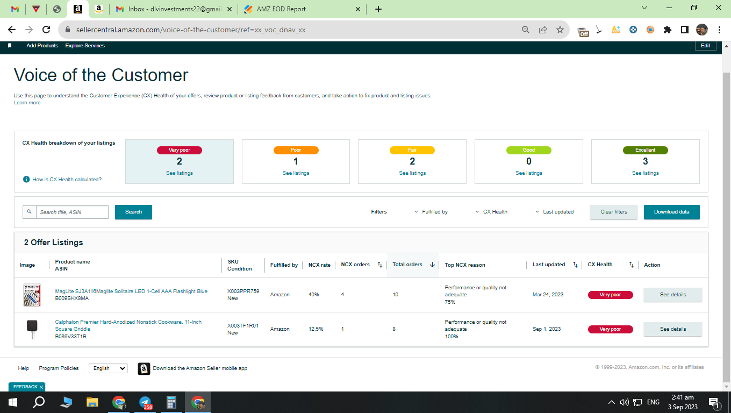Image resolution: width=731 pixels, height=413 pixels.
Task: Open the MagLite flashlight product thumbnail
Action: tap(32, 295)
